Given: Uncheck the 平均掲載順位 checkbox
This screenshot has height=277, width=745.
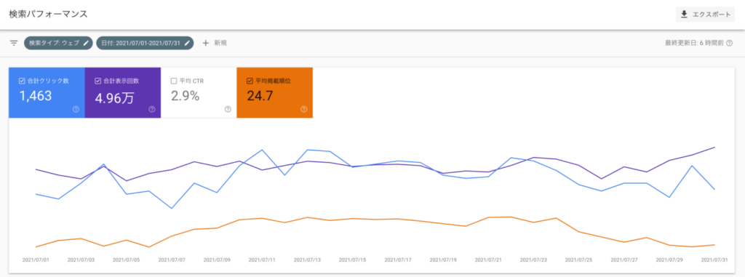Looking at the screenshot, I should (250, 81).
